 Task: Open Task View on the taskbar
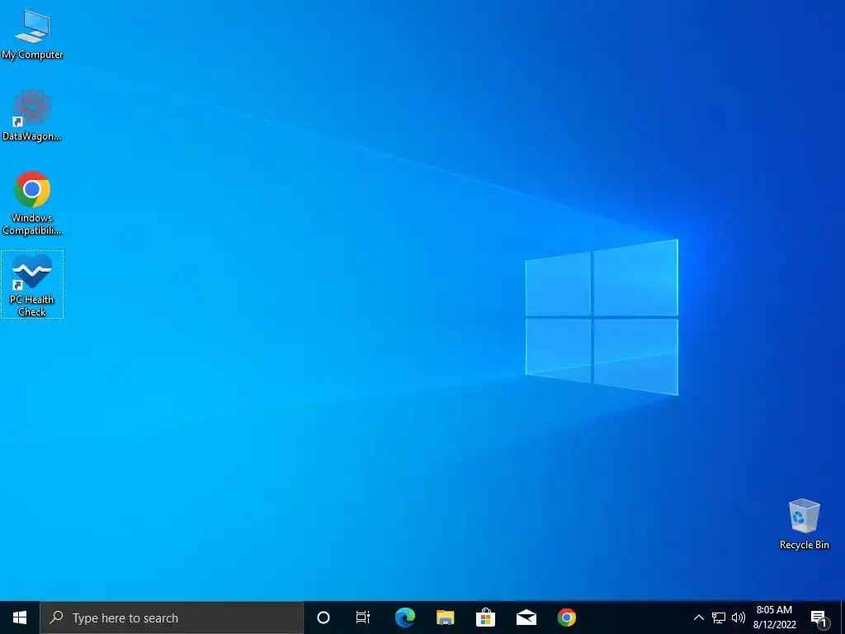point(363,617)
